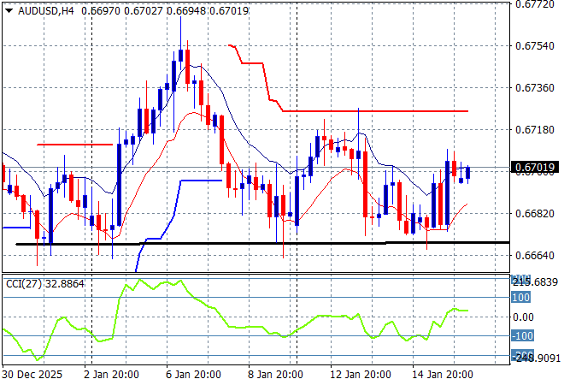Viewport: 564px width, 385px height.
Task: Click the flat blue step line segment
Action: (x=201, y=181)
